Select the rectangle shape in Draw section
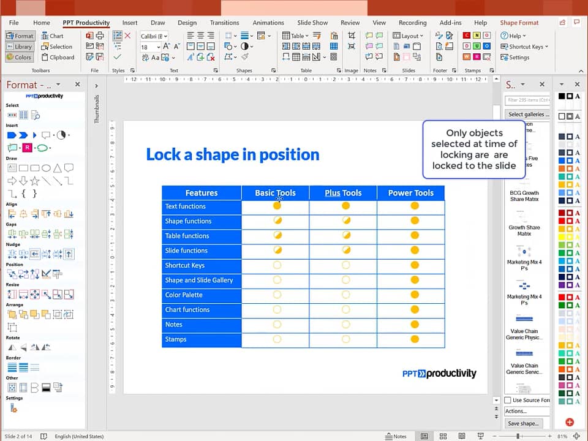 tap(24, 168)
